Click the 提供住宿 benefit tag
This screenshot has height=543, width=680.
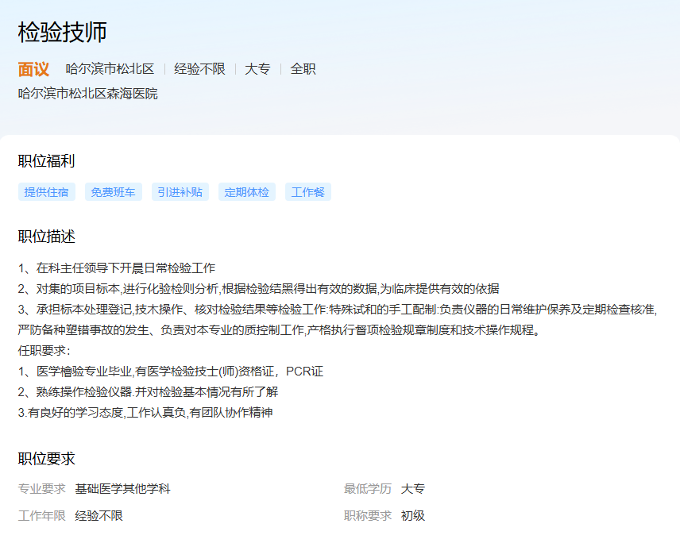pyautogui.click(x=46, y=192)
